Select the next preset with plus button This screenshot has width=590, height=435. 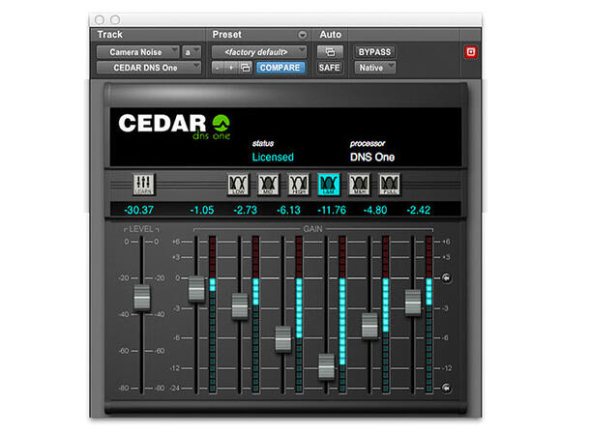tap(231, 68)
